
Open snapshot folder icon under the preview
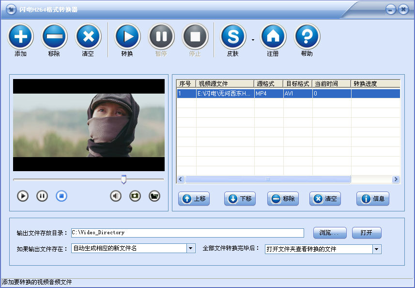pyautogui.click(x=154, y=196)
